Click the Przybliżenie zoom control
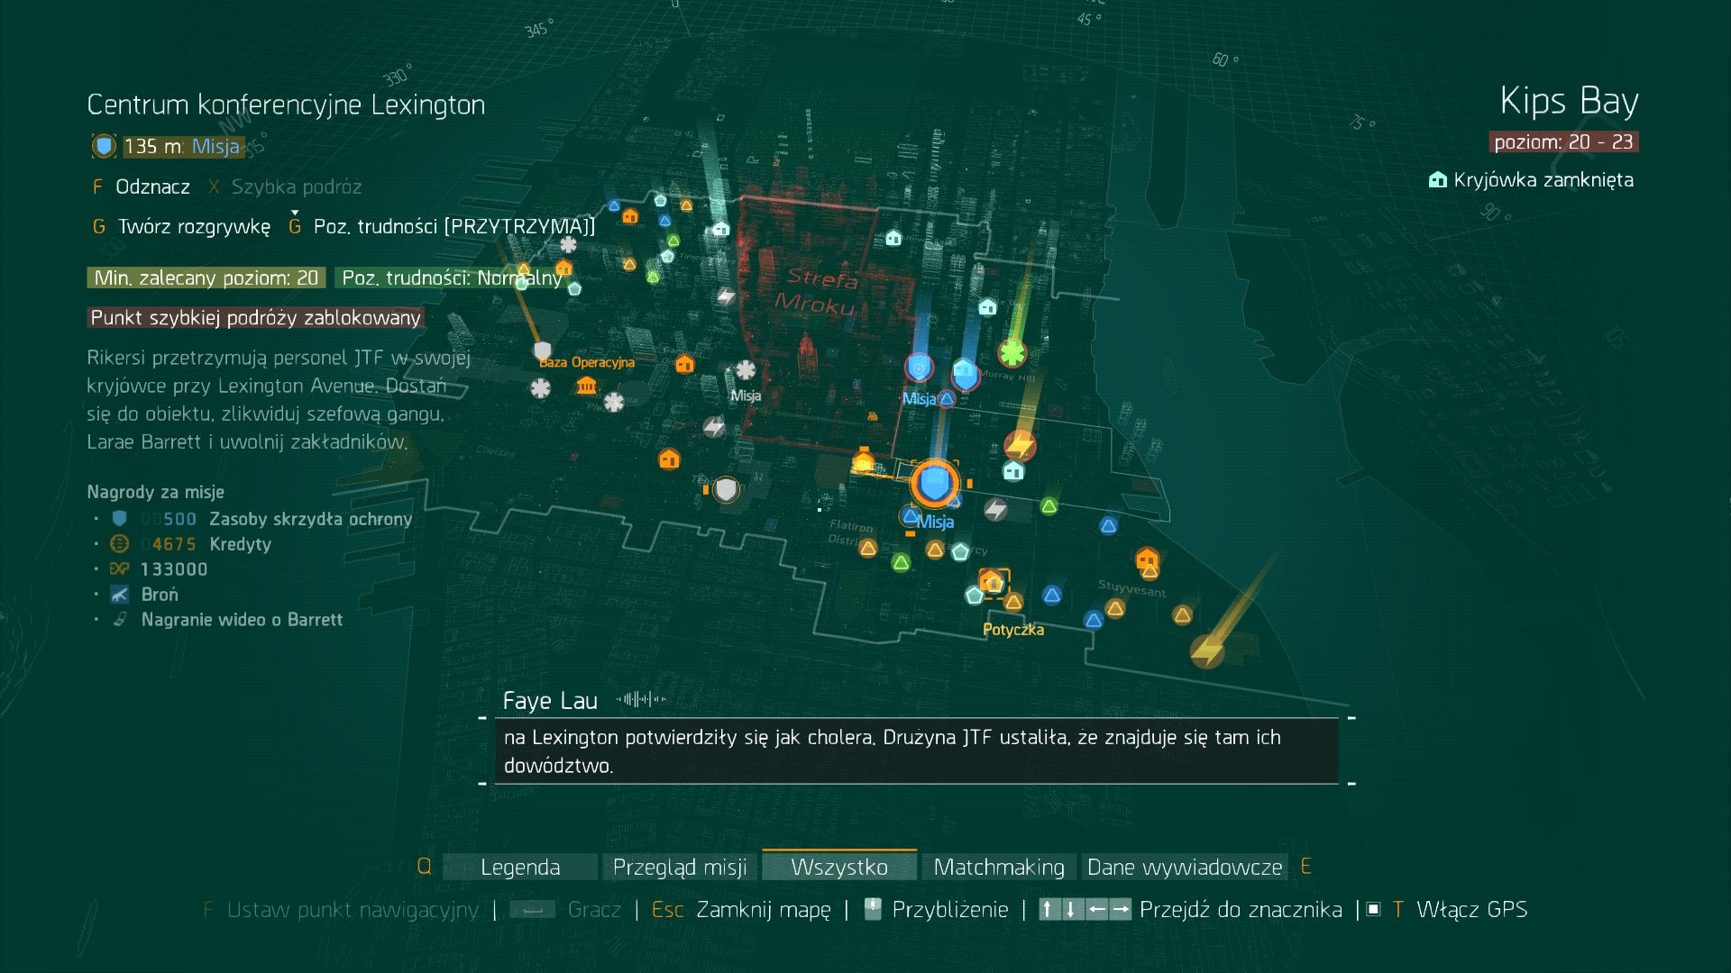 tap(949, 910)
